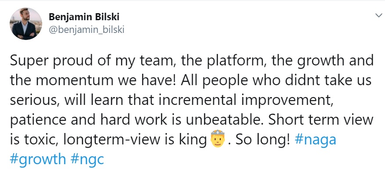This screenshot has width=385, height=169.
Task: Visit the @benjamin_bilski handle
Action: [x=86, y=30]
